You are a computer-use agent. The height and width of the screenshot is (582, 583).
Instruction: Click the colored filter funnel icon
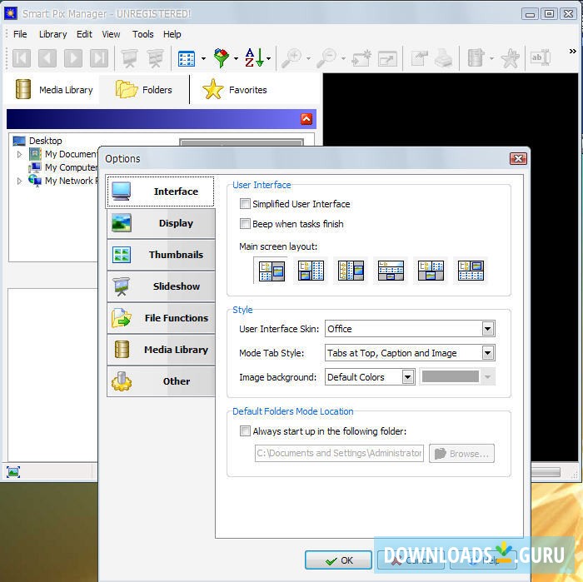222,58
